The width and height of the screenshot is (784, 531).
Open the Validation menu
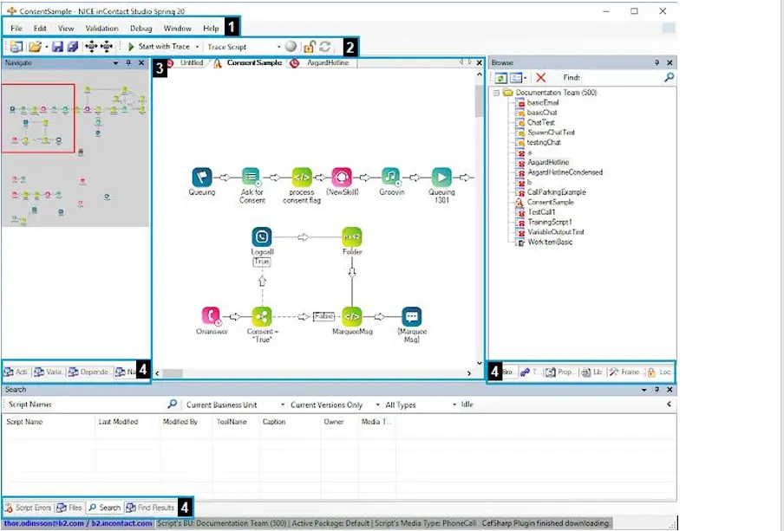pyautogui.click(x=101, y=29)
